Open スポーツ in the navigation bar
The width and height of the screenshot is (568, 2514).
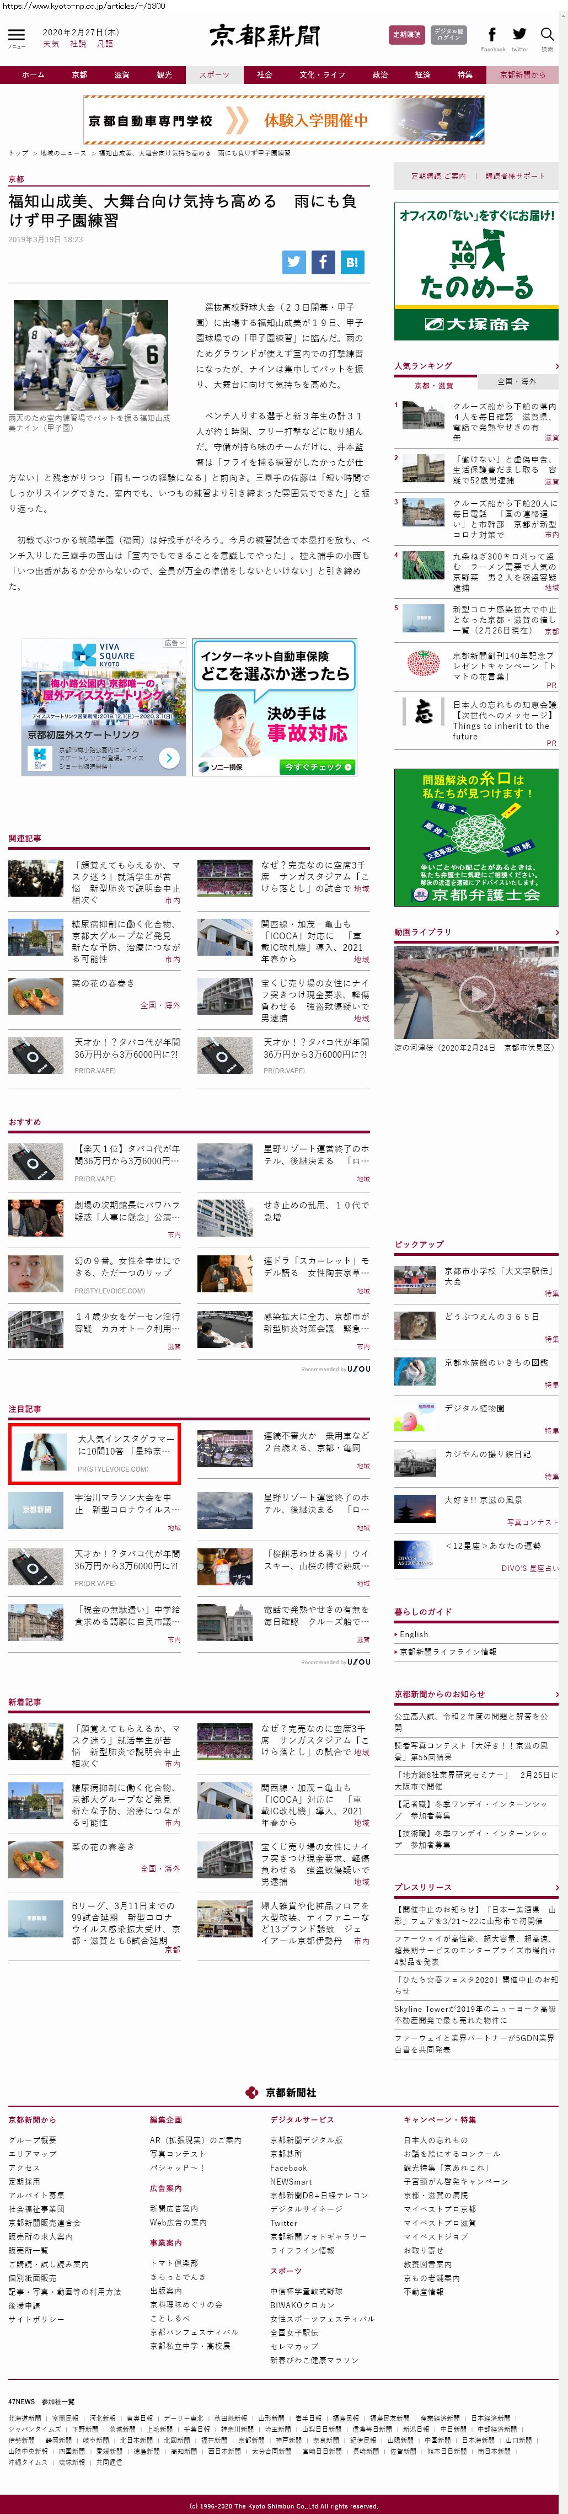[x=214, y=75]
